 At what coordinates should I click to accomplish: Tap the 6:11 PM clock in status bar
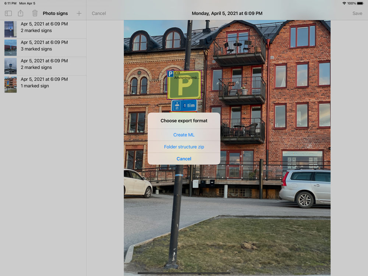pos(10,3)
